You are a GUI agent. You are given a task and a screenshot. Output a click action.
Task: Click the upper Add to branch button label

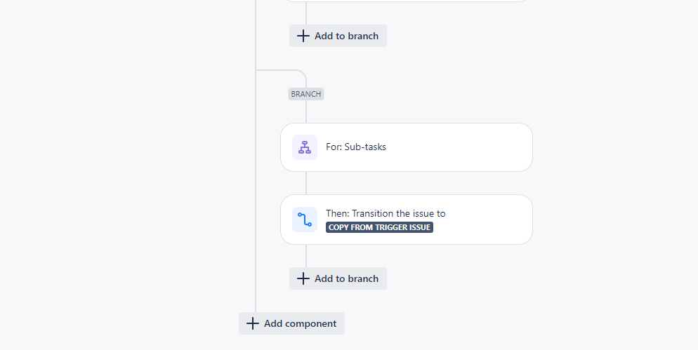pos(346,36)
